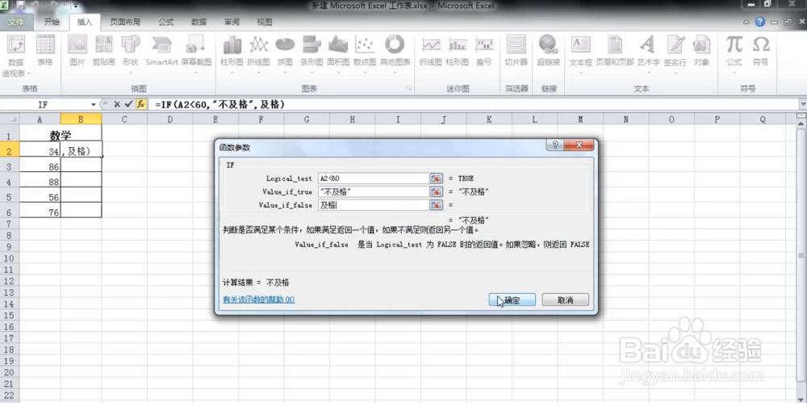Viewport: 807px width, 403px height.
Task: Click the dialog help ? button
Action: point(555,146)
